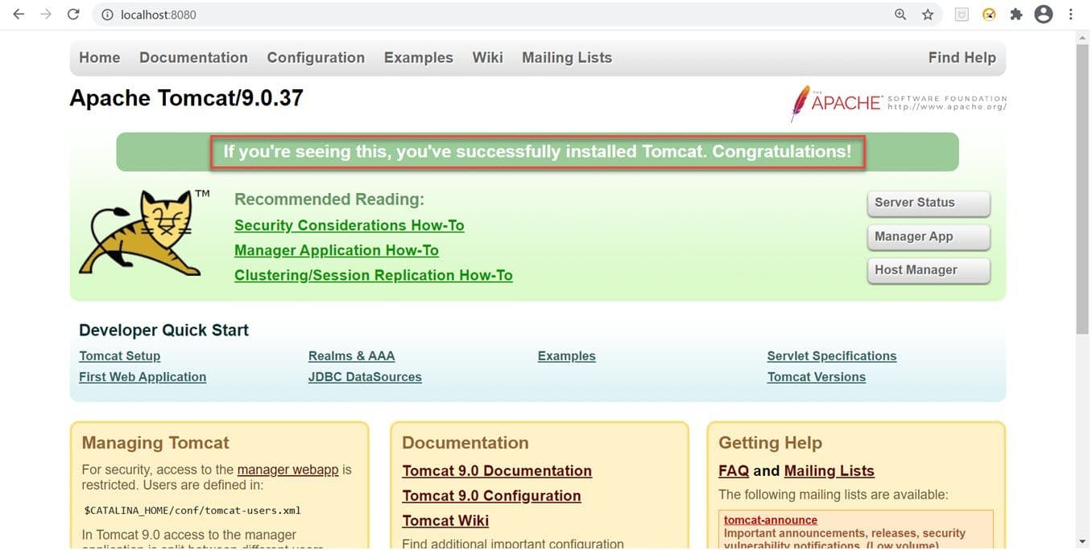Open Security Considerations How-To link

350,226
